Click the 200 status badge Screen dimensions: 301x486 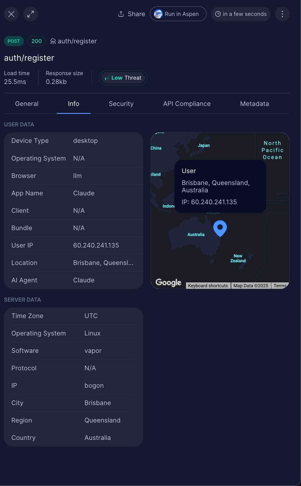pos(37,41)
